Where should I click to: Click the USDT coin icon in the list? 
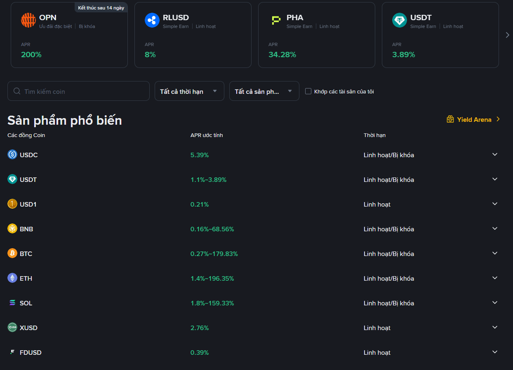(x=12, y=179)
